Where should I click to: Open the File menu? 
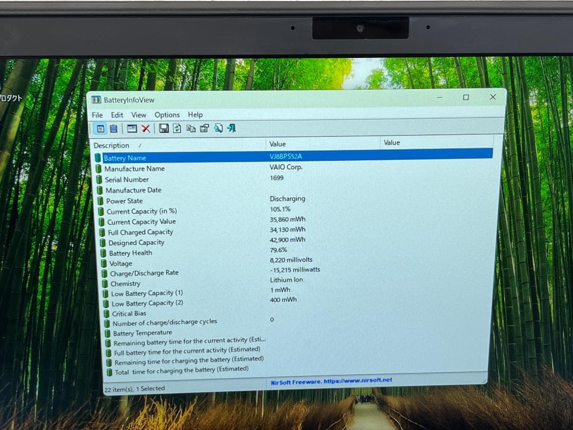click(97, 115)
